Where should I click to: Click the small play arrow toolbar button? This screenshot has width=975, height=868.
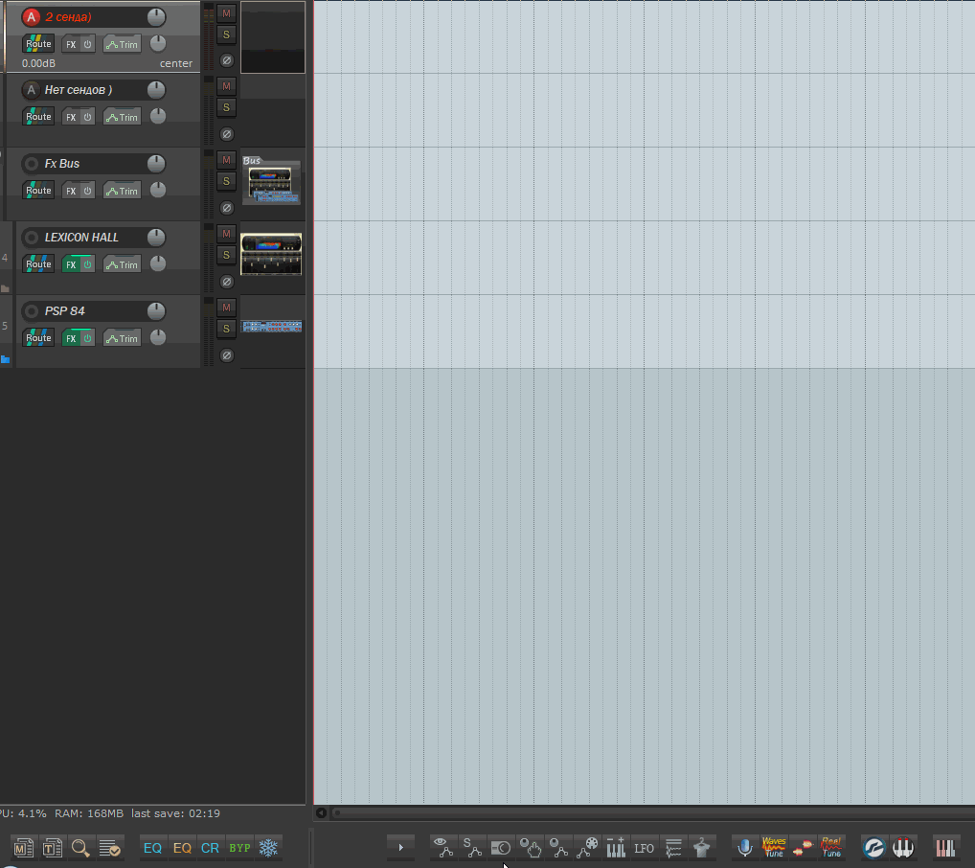click(400, 848)
